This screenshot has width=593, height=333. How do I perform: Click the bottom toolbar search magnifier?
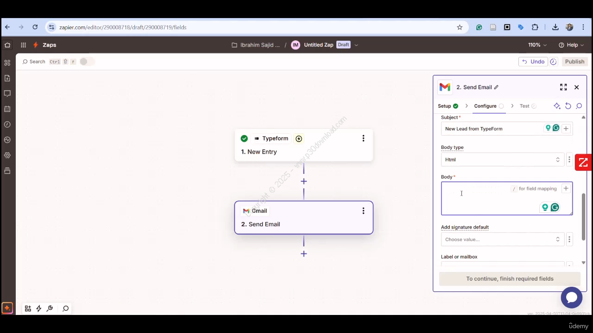[x=65, y=308]
